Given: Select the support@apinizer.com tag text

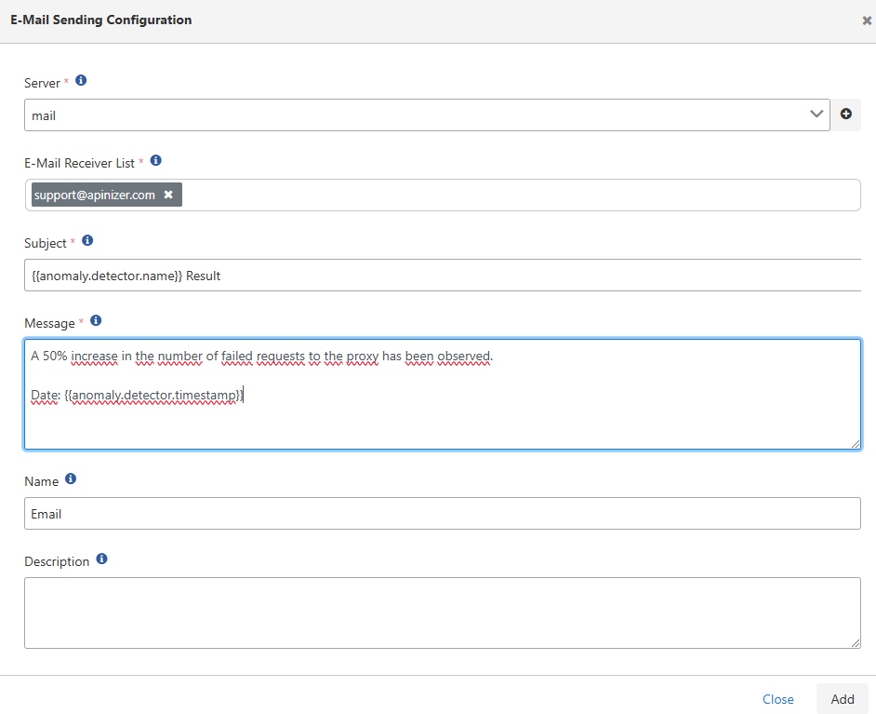Looking at the screenshot, I should point(95,195).
